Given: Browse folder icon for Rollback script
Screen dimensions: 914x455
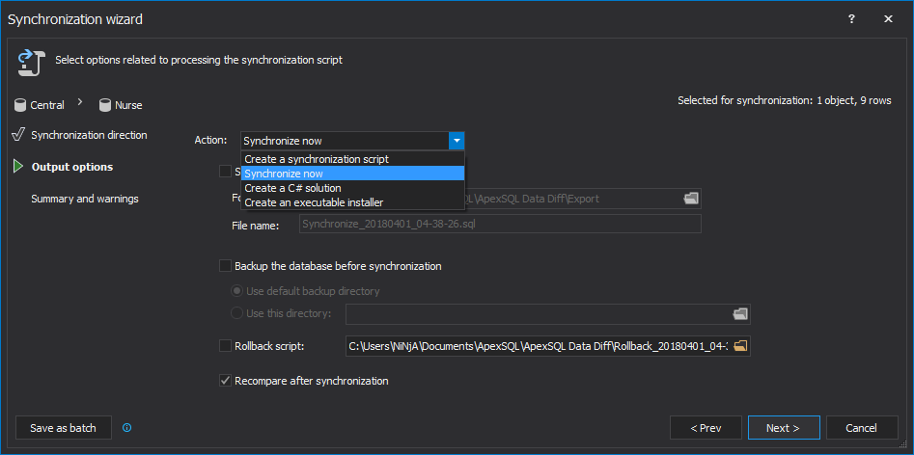Looking at the screenshot, I should [x=739, y=346].
